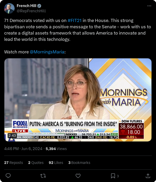Click the blue verified badge

pos(39,6)
